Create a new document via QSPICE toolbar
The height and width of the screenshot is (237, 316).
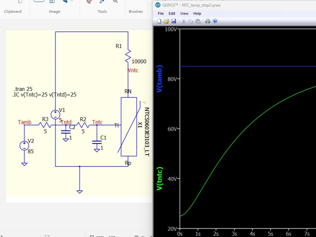click(x=159, y=21)
